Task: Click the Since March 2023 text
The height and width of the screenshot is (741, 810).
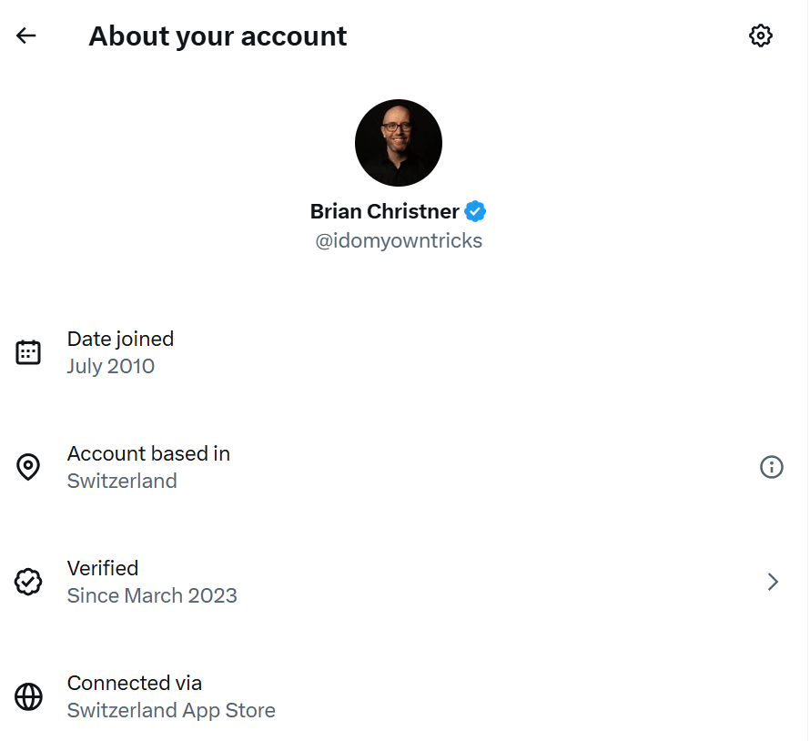Action: [152, 596]
